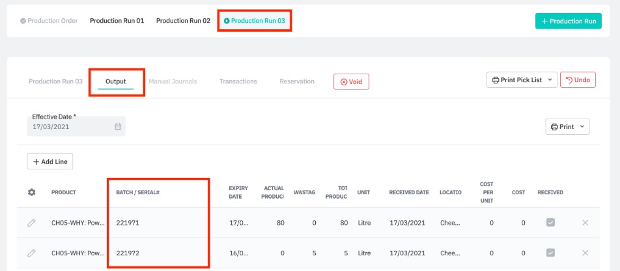Image resolution: width=620 pixels, height=271 pixels.
Task: Toggle received checkbox for batch 221971
Action: tap(550, 223)
